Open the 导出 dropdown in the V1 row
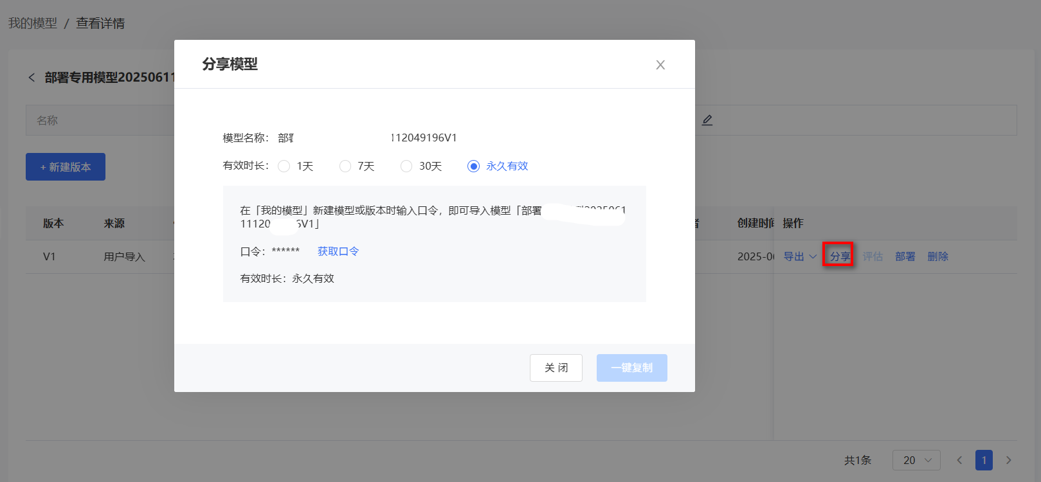Image resolution: width=1041 pixels, height=482 pixels. click(x=800, y=256)
